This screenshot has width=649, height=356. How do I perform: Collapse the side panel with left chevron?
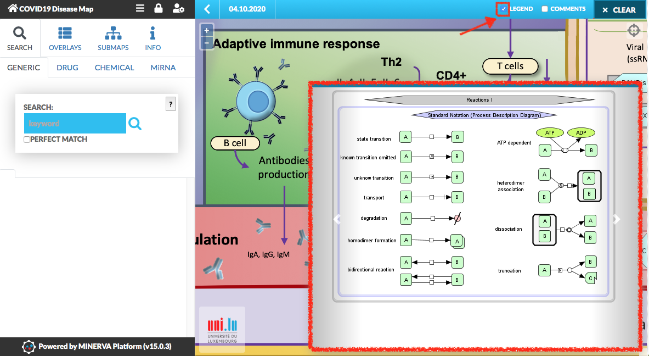pyautogui.click(x=207, y=9)
